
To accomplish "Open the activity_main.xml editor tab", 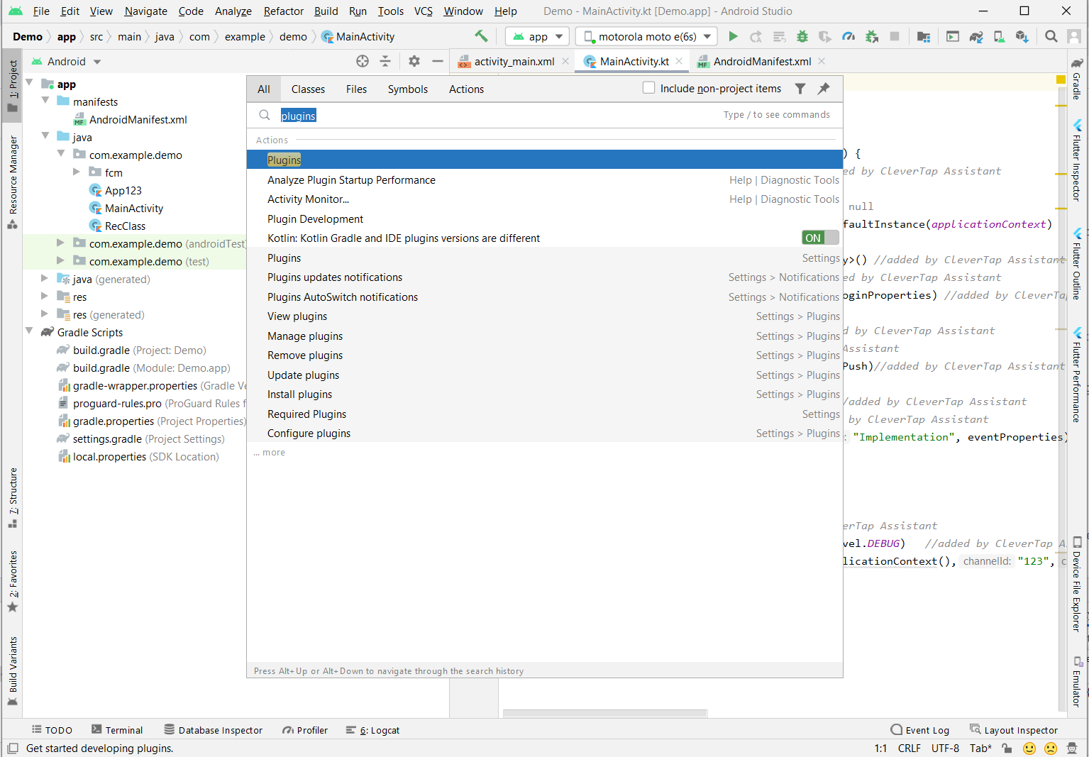I will (514, 62).
